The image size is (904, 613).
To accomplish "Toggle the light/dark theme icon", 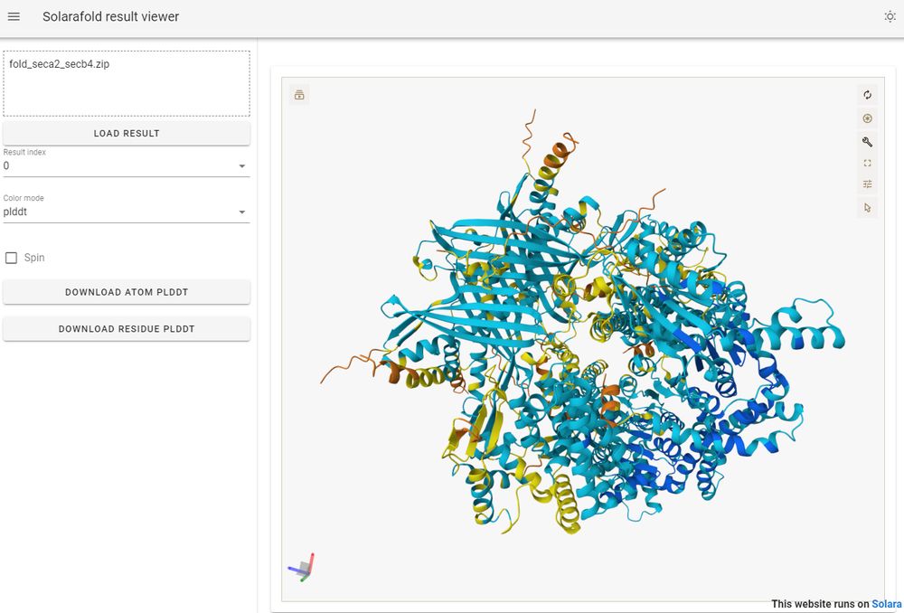I will [x=890, y=16].
